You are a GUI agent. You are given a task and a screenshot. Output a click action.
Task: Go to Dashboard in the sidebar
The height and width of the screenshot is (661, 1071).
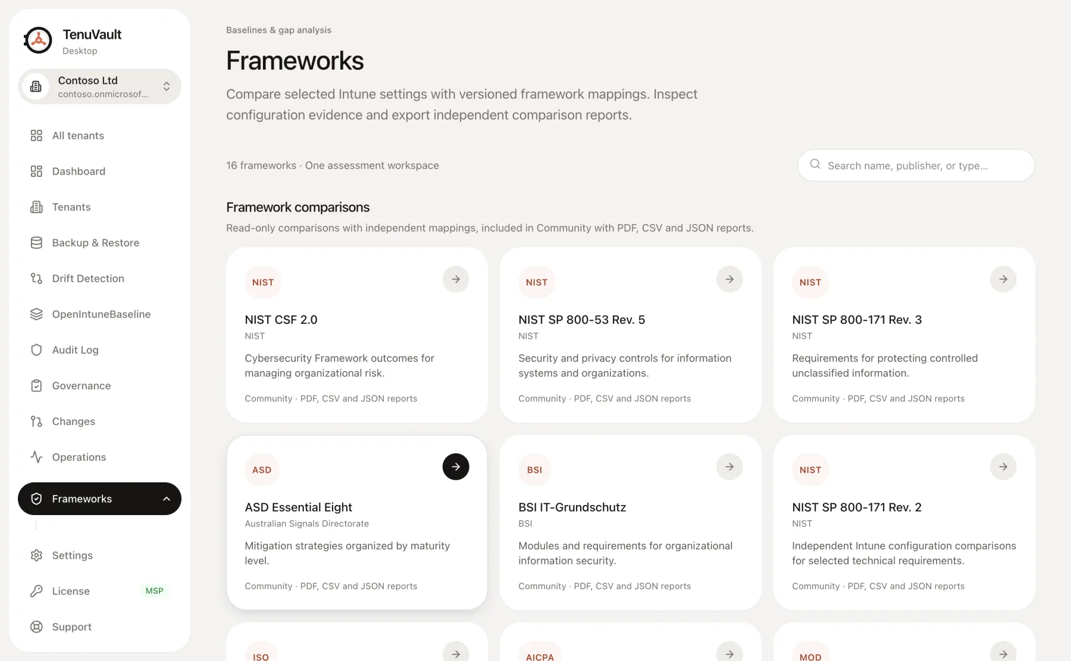tap(99, 172)
